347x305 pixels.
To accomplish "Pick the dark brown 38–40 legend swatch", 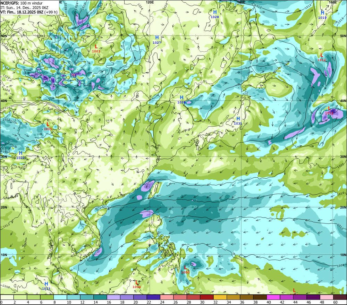I will click(x=260, y=297).
